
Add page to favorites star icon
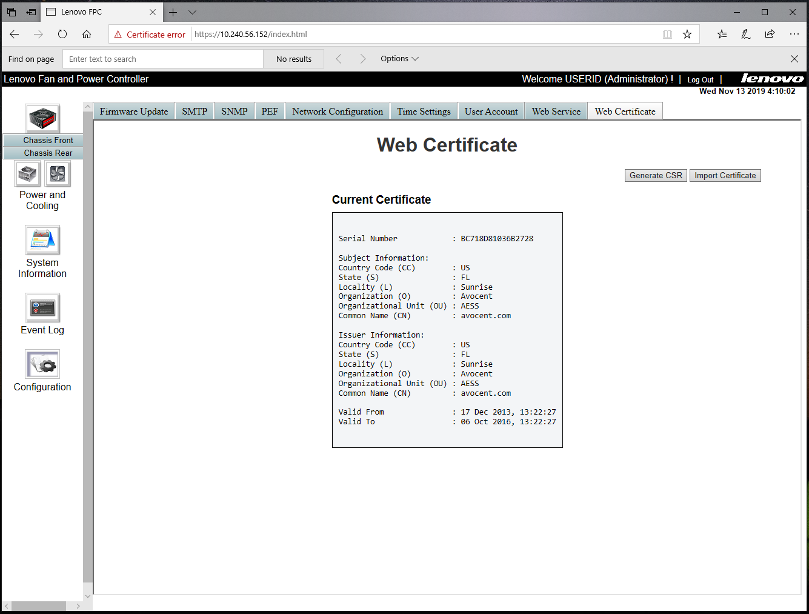click(687, 35)
